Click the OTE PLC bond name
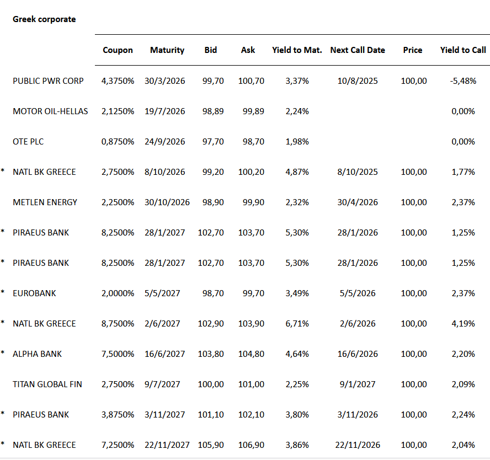Image resolution: width=490 pixels, height=460 pixels. [x=28, y=142]
